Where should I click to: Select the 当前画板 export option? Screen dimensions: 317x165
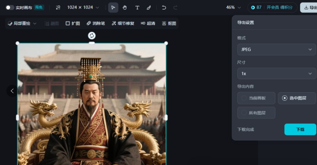tap(256, 98)
